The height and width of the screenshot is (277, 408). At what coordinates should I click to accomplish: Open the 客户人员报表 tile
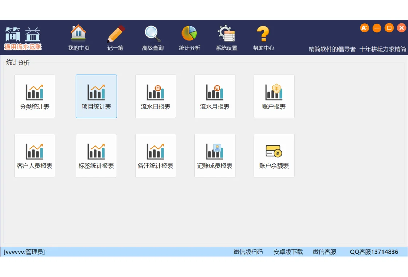[x=35, y=156]
